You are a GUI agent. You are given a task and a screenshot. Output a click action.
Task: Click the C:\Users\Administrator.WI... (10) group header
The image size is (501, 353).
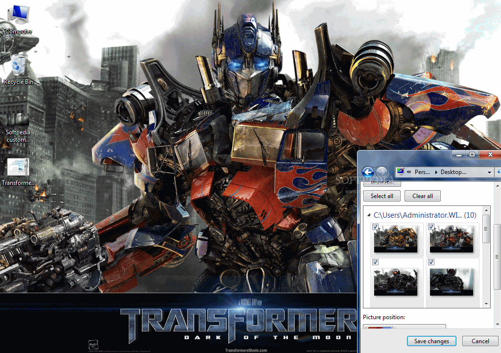pyautogui.click(x=425, y=215)
